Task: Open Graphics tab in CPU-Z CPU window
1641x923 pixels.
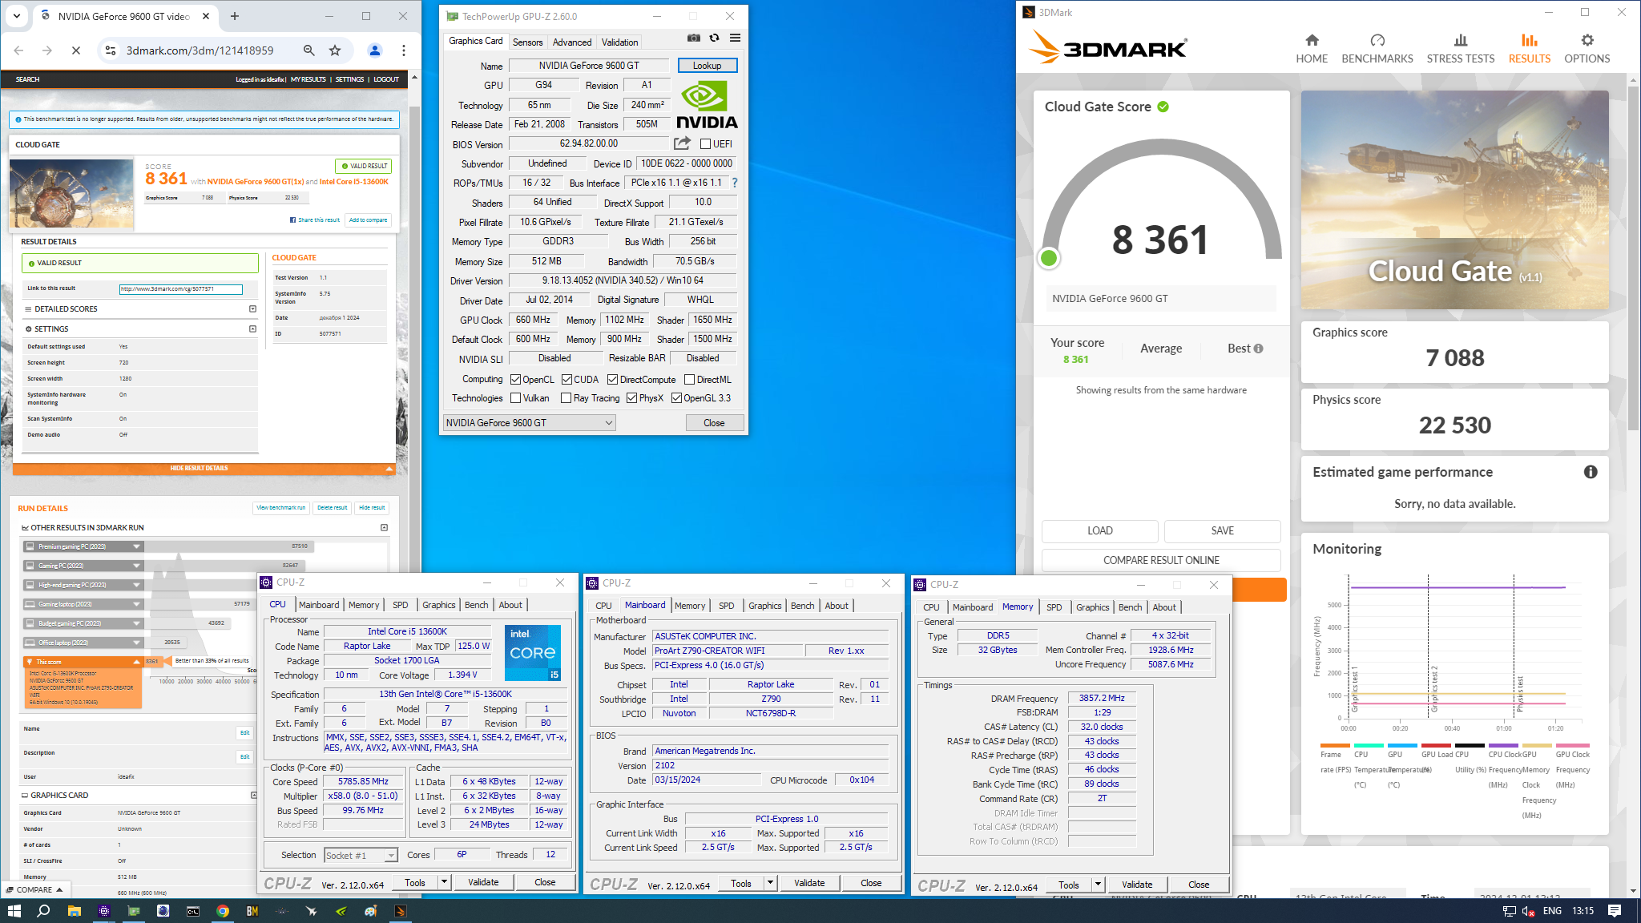Action: pos(439,605)
